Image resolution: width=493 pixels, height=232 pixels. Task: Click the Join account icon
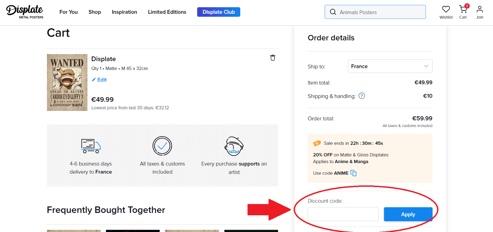pos(480,9)
